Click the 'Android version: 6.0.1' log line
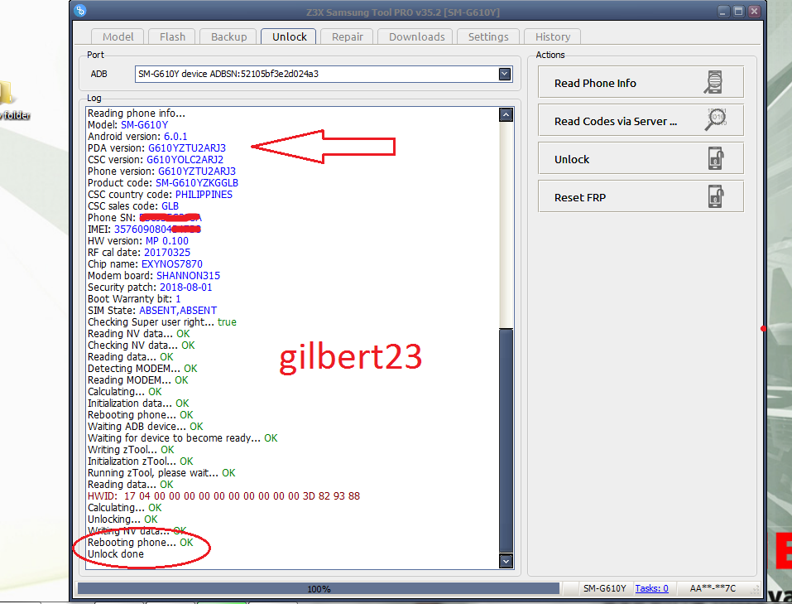The height and width of the screenshot is (604, 792). pyautogui.click(x=137, y=137)
